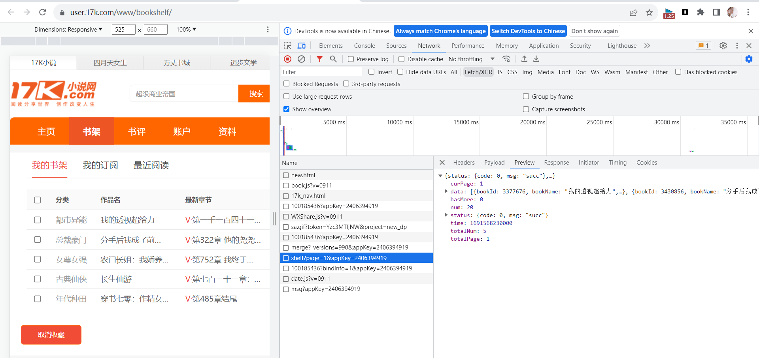
Task: Clear the network log
Action: pos(301,59)
